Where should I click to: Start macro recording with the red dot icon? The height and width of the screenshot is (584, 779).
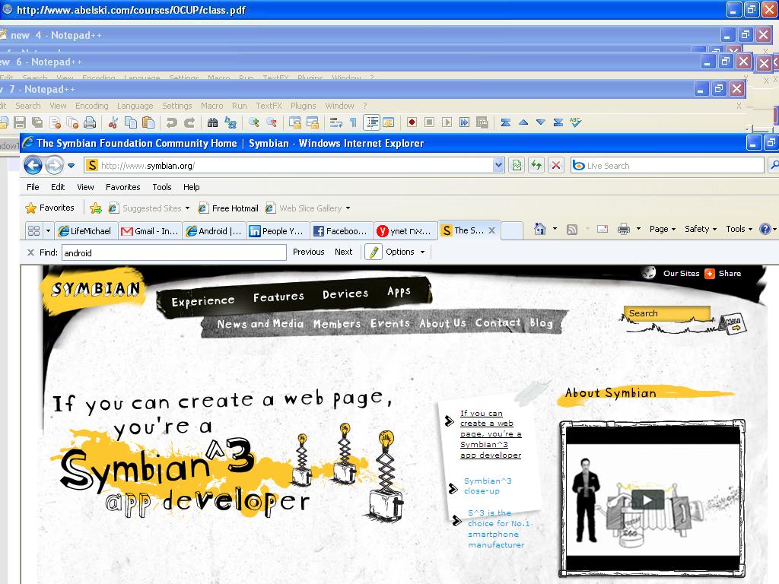[x=412, y=122]
